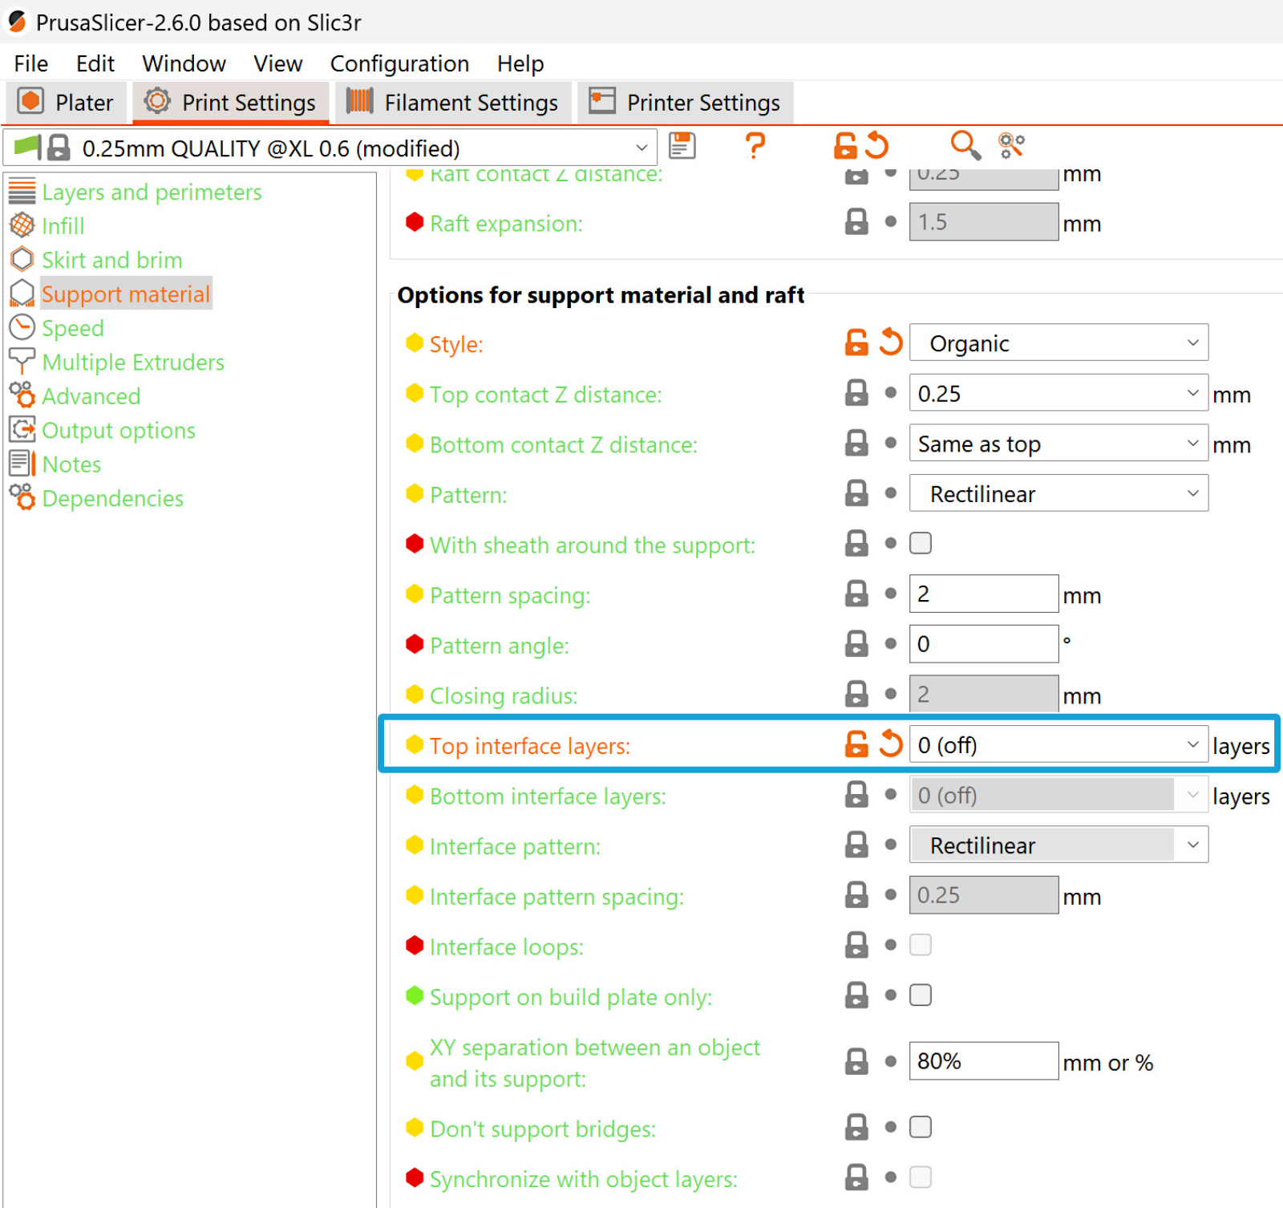Click the XY separation 80% input field
1283x1208 pixels.
tap(983, 1061)
